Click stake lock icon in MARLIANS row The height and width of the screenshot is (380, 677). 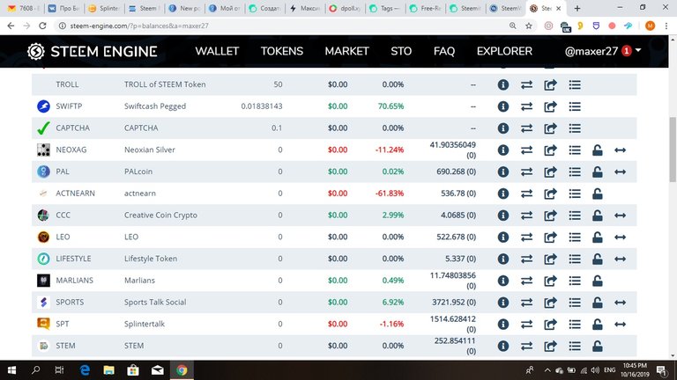(597, 281)
